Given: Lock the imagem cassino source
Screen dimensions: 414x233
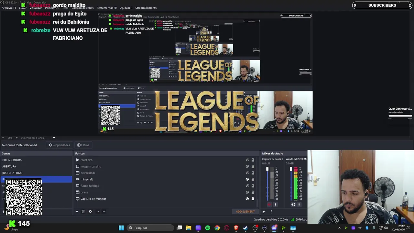Looking at the screenshot, I should (253, 166).
